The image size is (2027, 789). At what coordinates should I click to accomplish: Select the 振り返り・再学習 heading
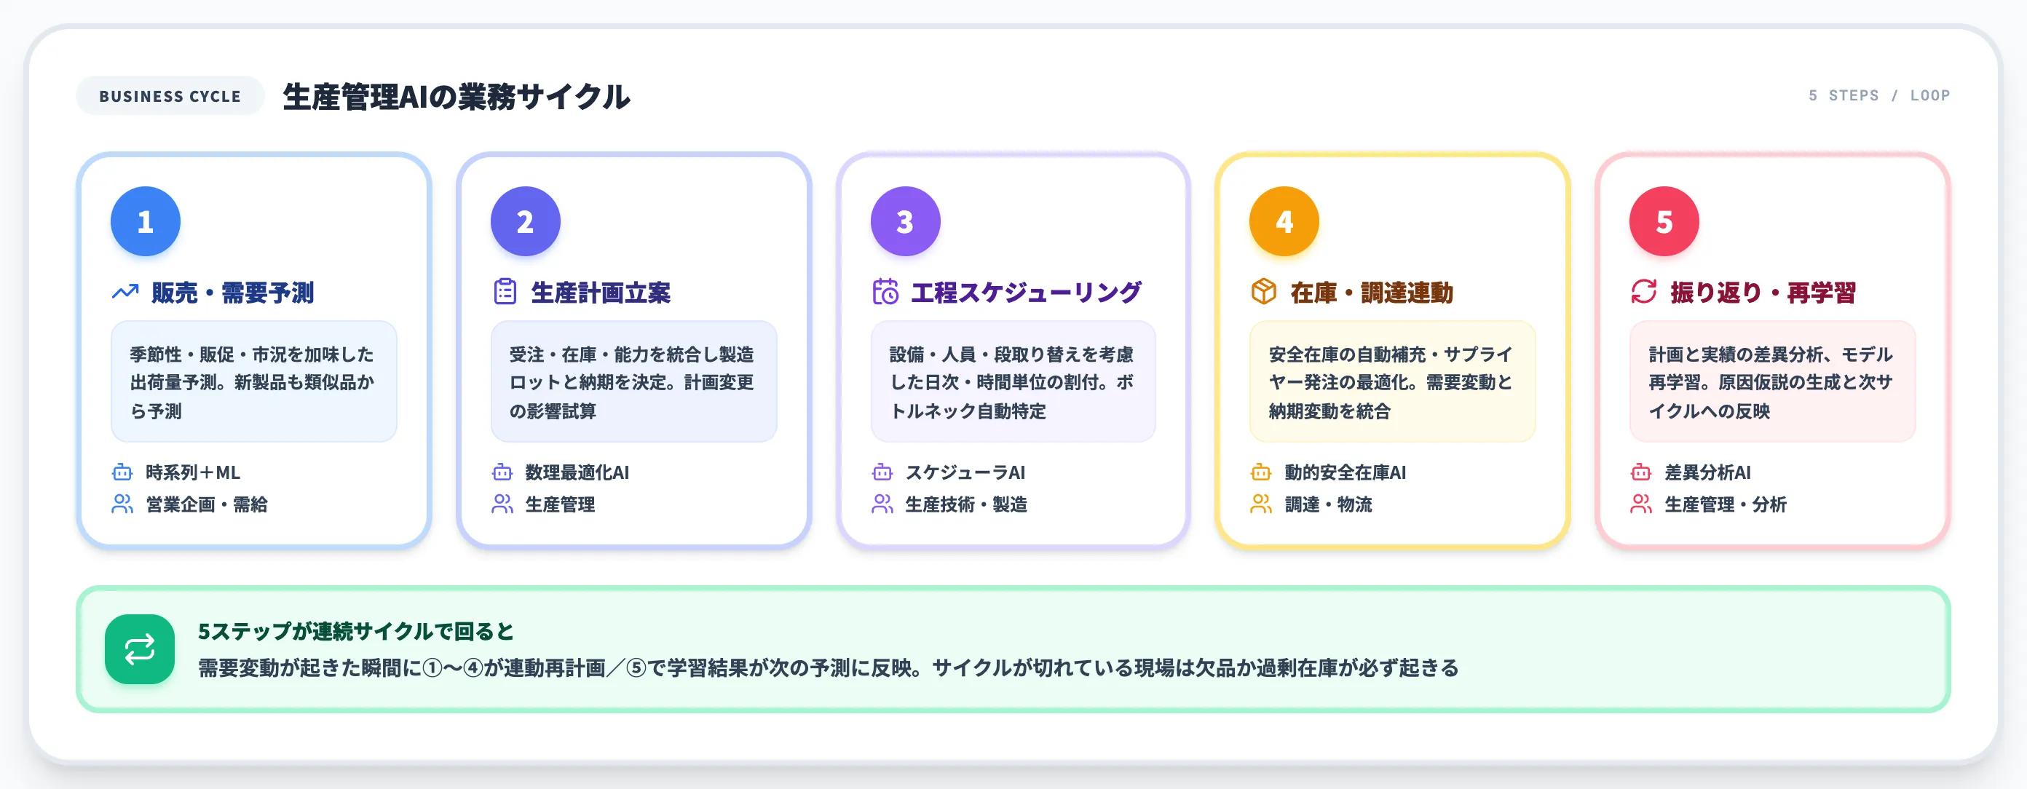point(1763,293)
